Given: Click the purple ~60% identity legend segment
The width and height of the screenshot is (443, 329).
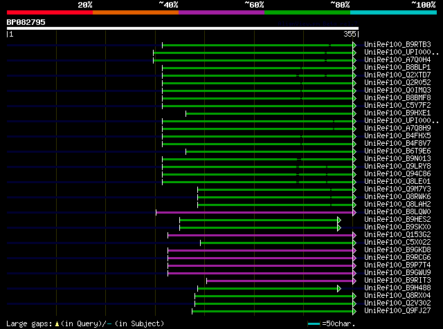Looking at the screenshot, I should [x=221, y=12].
